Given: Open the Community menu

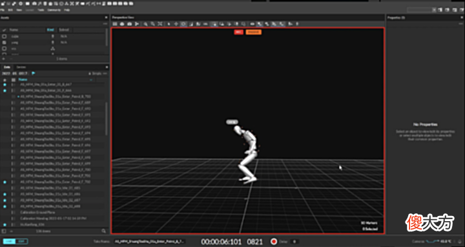Looking at the screenshot, I should [54, 10].
